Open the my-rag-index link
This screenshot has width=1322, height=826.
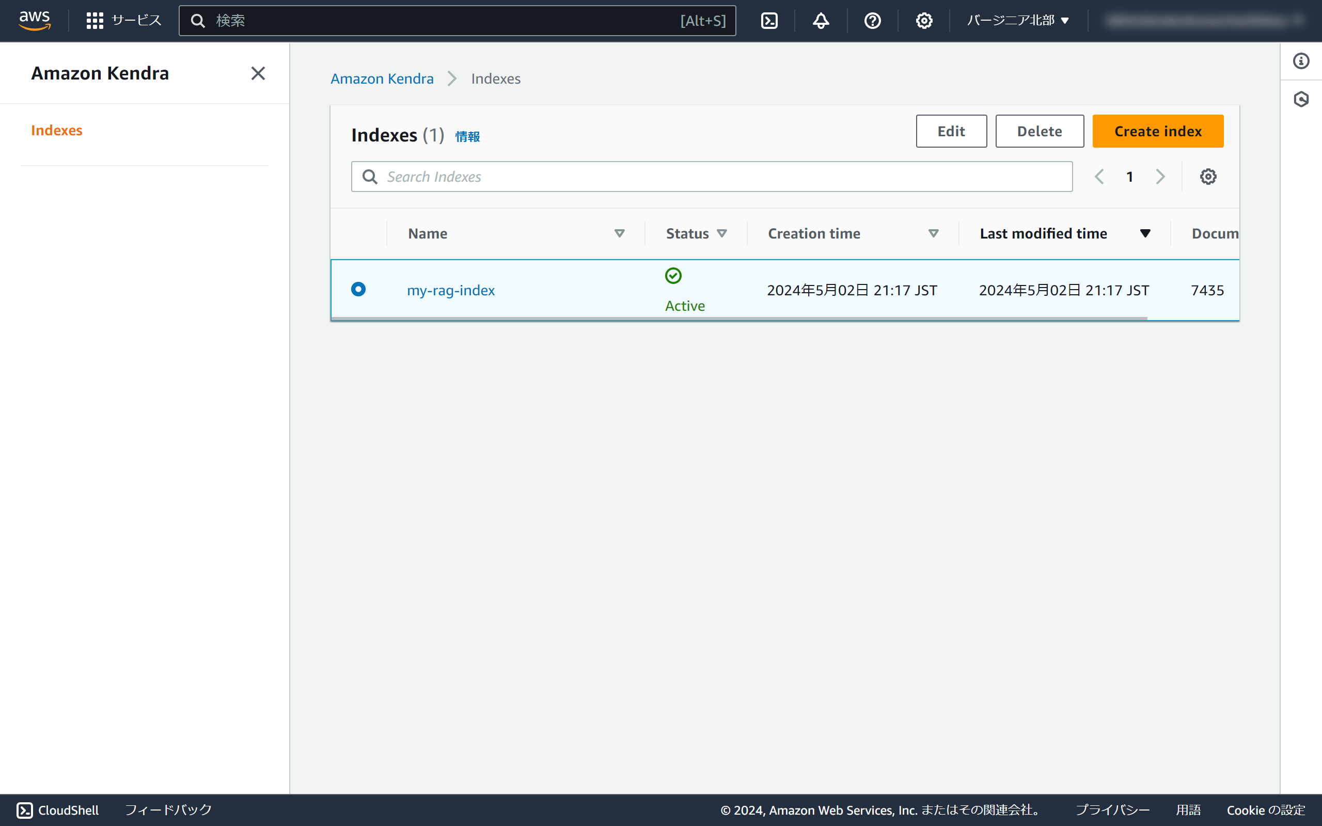point(451,290)
